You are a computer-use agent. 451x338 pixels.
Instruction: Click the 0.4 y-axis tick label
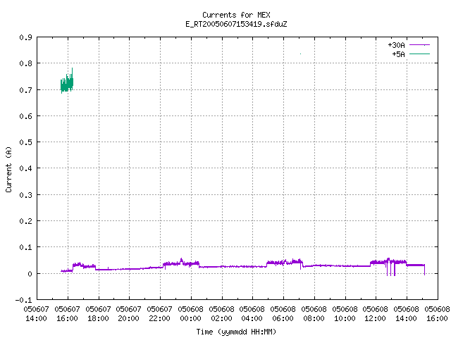pyautogui.click(x=25, y=168)
